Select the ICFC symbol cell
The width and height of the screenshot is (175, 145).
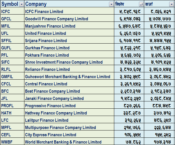[12, 12]
